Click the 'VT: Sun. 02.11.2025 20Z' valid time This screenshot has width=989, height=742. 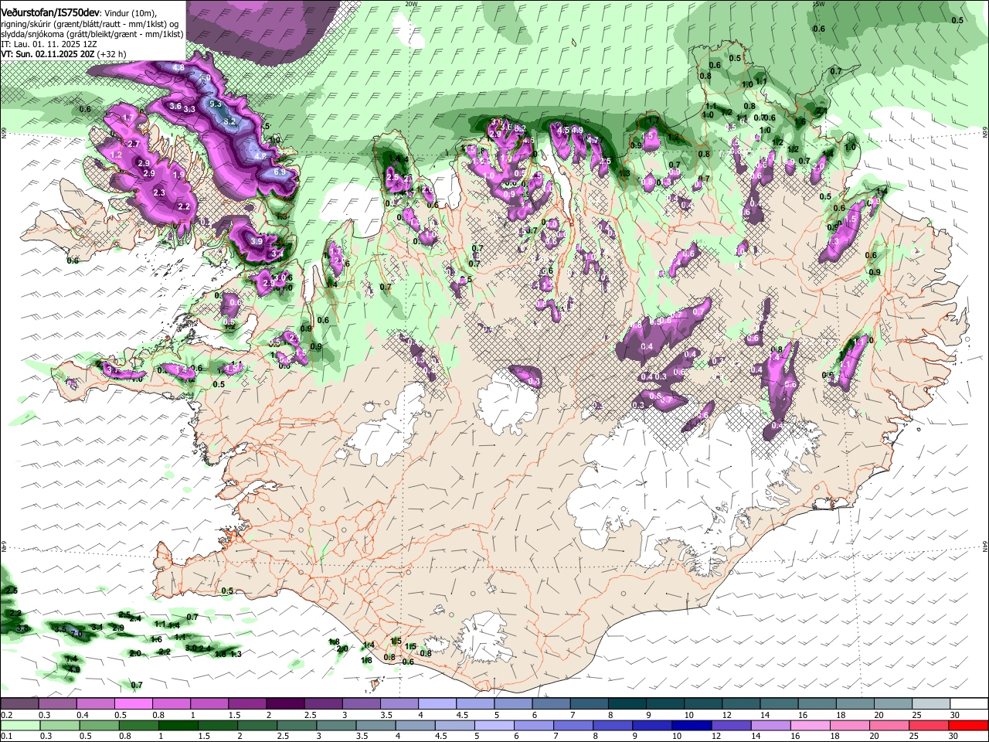(48, 54)
